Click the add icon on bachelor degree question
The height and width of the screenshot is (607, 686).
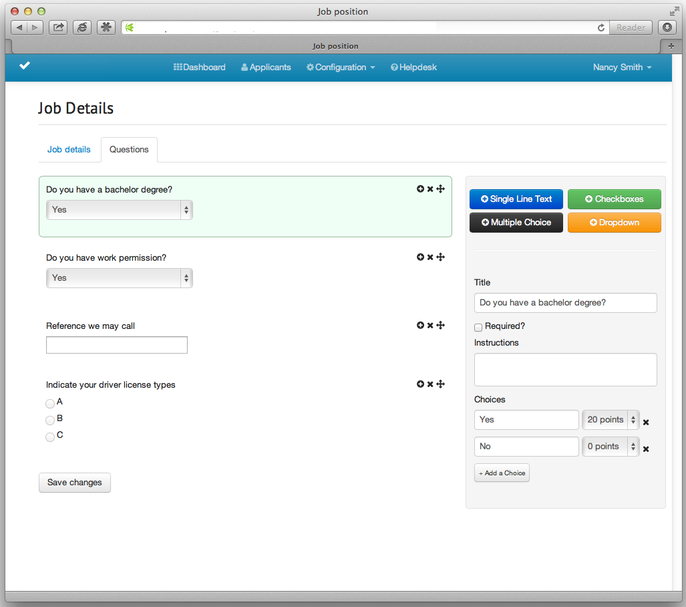click(x=420, y=189)
